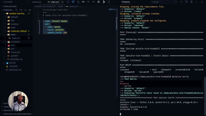Open GitLens file history icon in editor toolbar
The height and width of the screenshot is (116, 206).
pos(68,2)
